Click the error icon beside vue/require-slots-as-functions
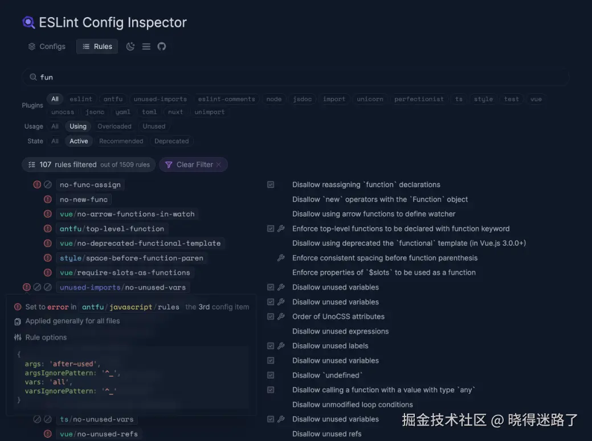The image size is (592, 441). [47, 273]
